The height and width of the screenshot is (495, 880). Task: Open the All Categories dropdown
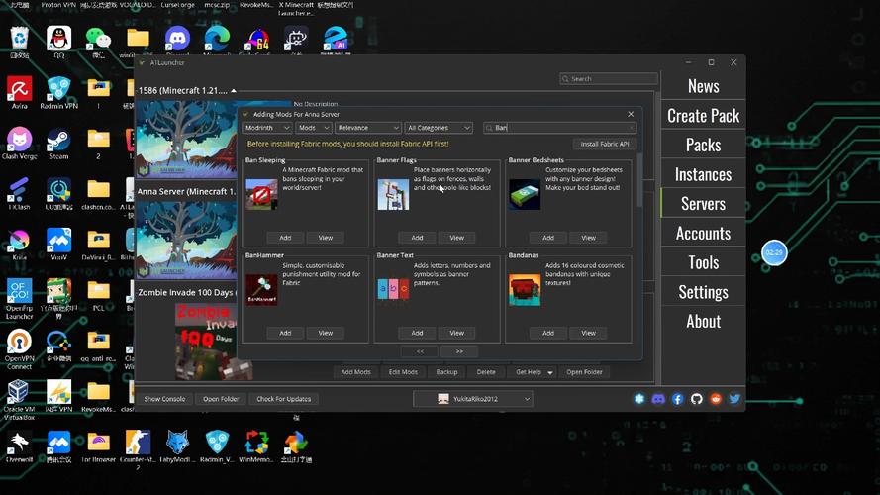pyautogui.click(x=439, y=128)
